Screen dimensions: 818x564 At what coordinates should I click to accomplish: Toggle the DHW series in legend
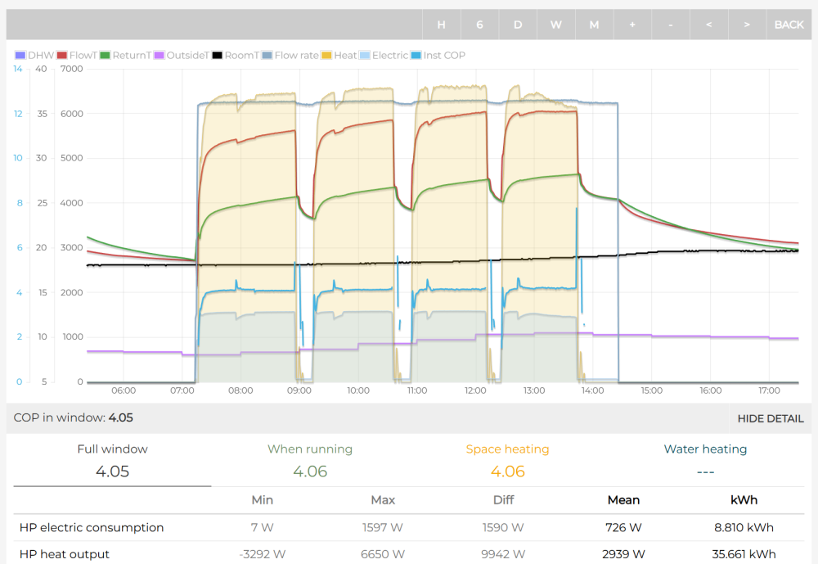(x=33, y=56)
